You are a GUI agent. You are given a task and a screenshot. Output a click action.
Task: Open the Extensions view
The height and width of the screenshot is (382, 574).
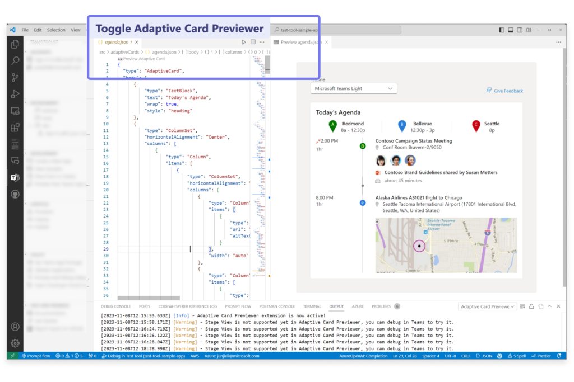click(x=15, y=128)
